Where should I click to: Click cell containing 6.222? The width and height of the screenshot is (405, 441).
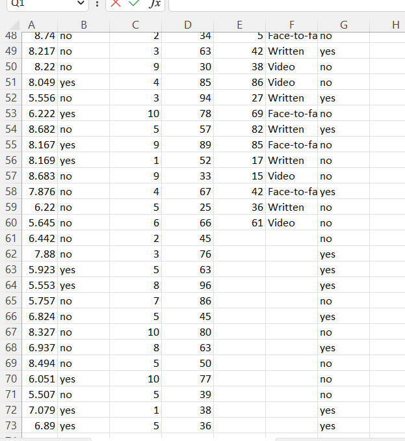tap(40, 113)
